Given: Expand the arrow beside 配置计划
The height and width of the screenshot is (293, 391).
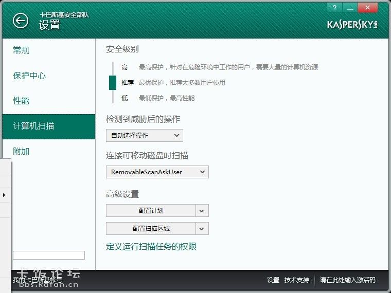Looking at the screenshot, I should click(x=202, y=211).
